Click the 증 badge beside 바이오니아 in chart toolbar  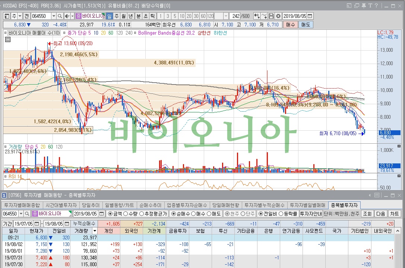79,16
